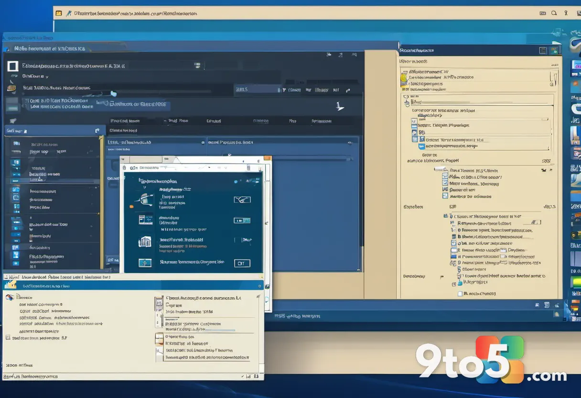Click the green-tinted icon in the beige panel's title bar
581x398 pixels.
[x=555, y=50]
